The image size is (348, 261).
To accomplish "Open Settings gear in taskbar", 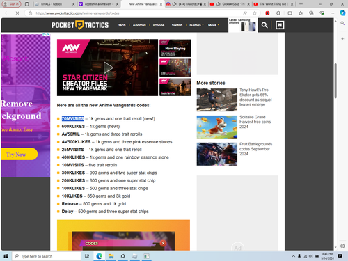I will click(x=122, y=256).
